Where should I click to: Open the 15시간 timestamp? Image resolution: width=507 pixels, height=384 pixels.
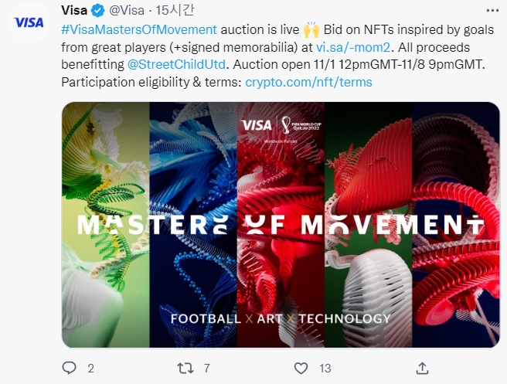tap(175, 10)
